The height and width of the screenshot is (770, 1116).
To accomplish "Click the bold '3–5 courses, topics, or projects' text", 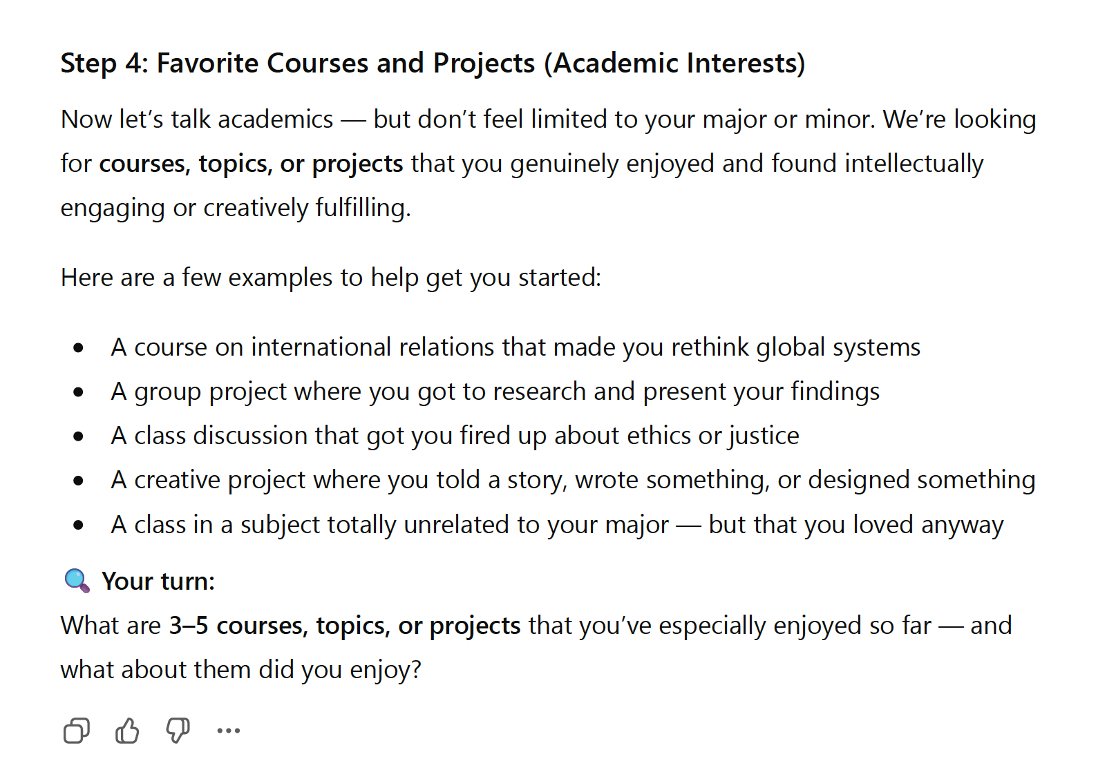I will pos(345,626).
